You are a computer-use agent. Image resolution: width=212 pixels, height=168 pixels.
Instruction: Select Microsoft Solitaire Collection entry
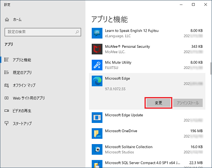coord(147,150)
